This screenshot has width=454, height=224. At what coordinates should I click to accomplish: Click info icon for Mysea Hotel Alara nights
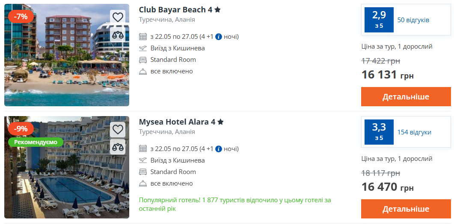pyautogui.click(x=219, y=149)
